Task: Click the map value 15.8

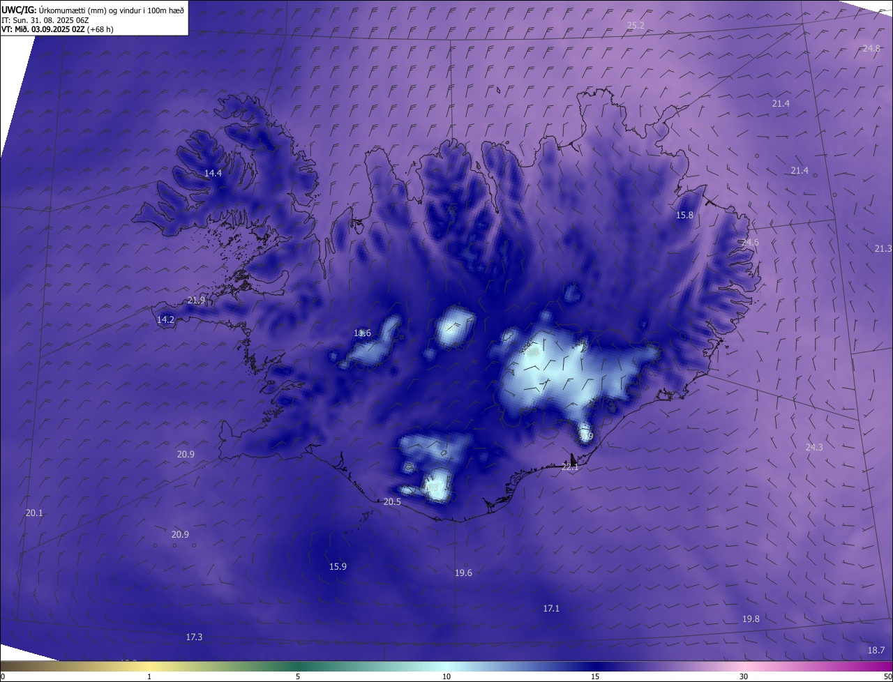Action: point(684,215)
